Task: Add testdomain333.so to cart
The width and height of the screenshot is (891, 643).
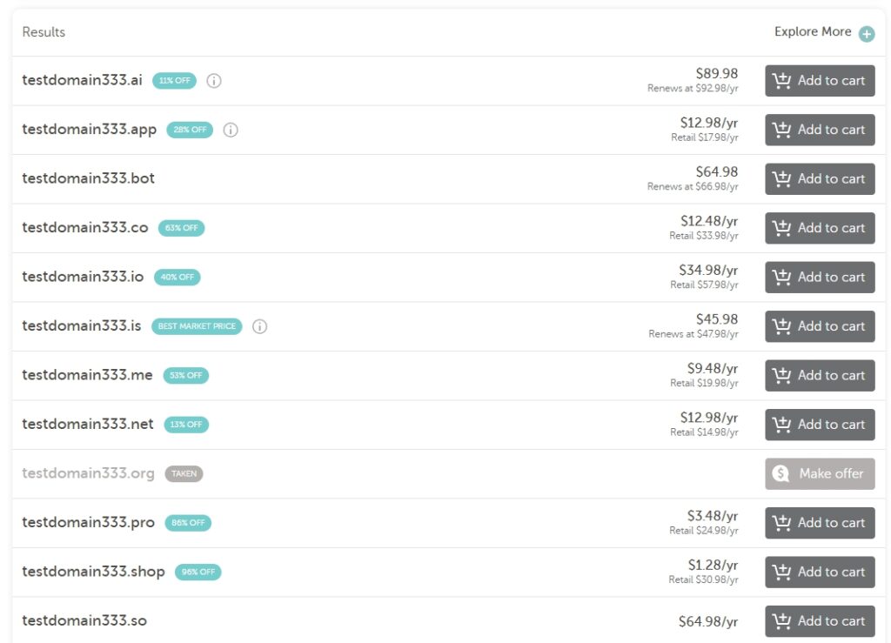Action: pyautogui.click(x=820, y=621)
